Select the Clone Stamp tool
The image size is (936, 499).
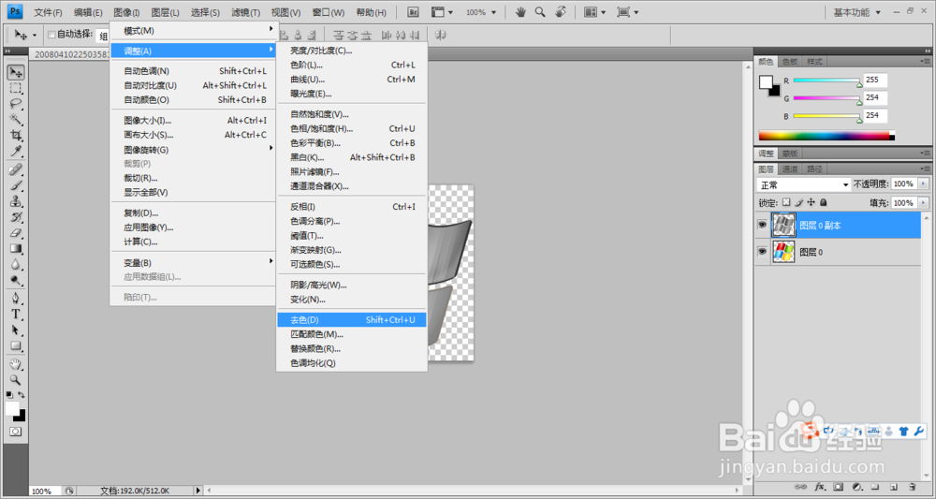click(x=16, y=201)
